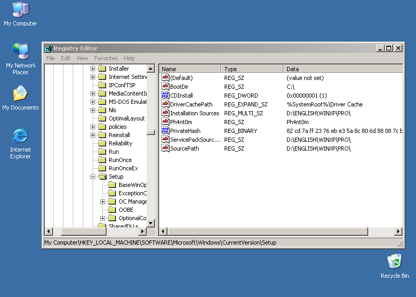Open My Network Places desktop icon

coord(20,59)
